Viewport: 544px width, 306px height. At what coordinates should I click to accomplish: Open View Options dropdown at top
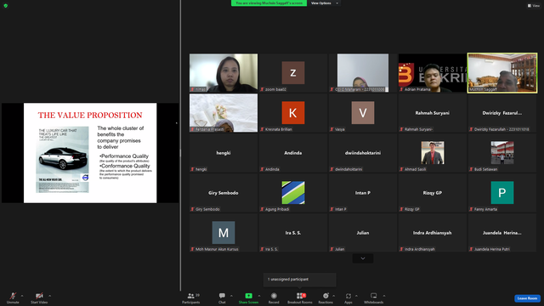pyautogui.click(x=325, y=3)
